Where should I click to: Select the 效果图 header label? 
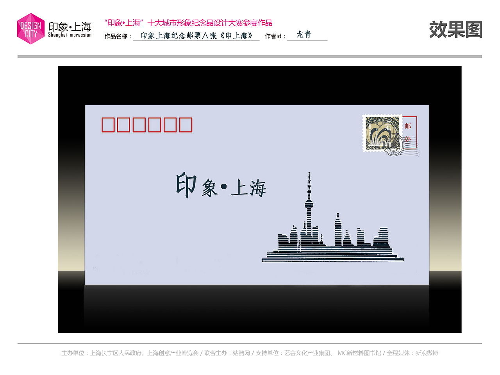click(456, 29)
